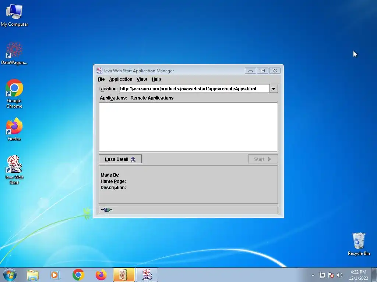The image size is (377, 282).
Task: Click the volume speaker tray icon
Action: (340, 275)
